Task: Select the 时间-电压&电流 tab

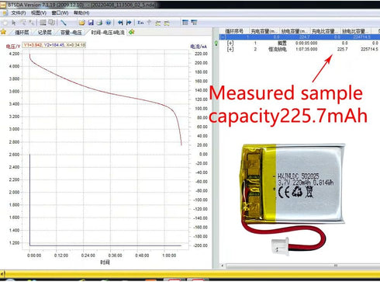Action: point(108,33)
